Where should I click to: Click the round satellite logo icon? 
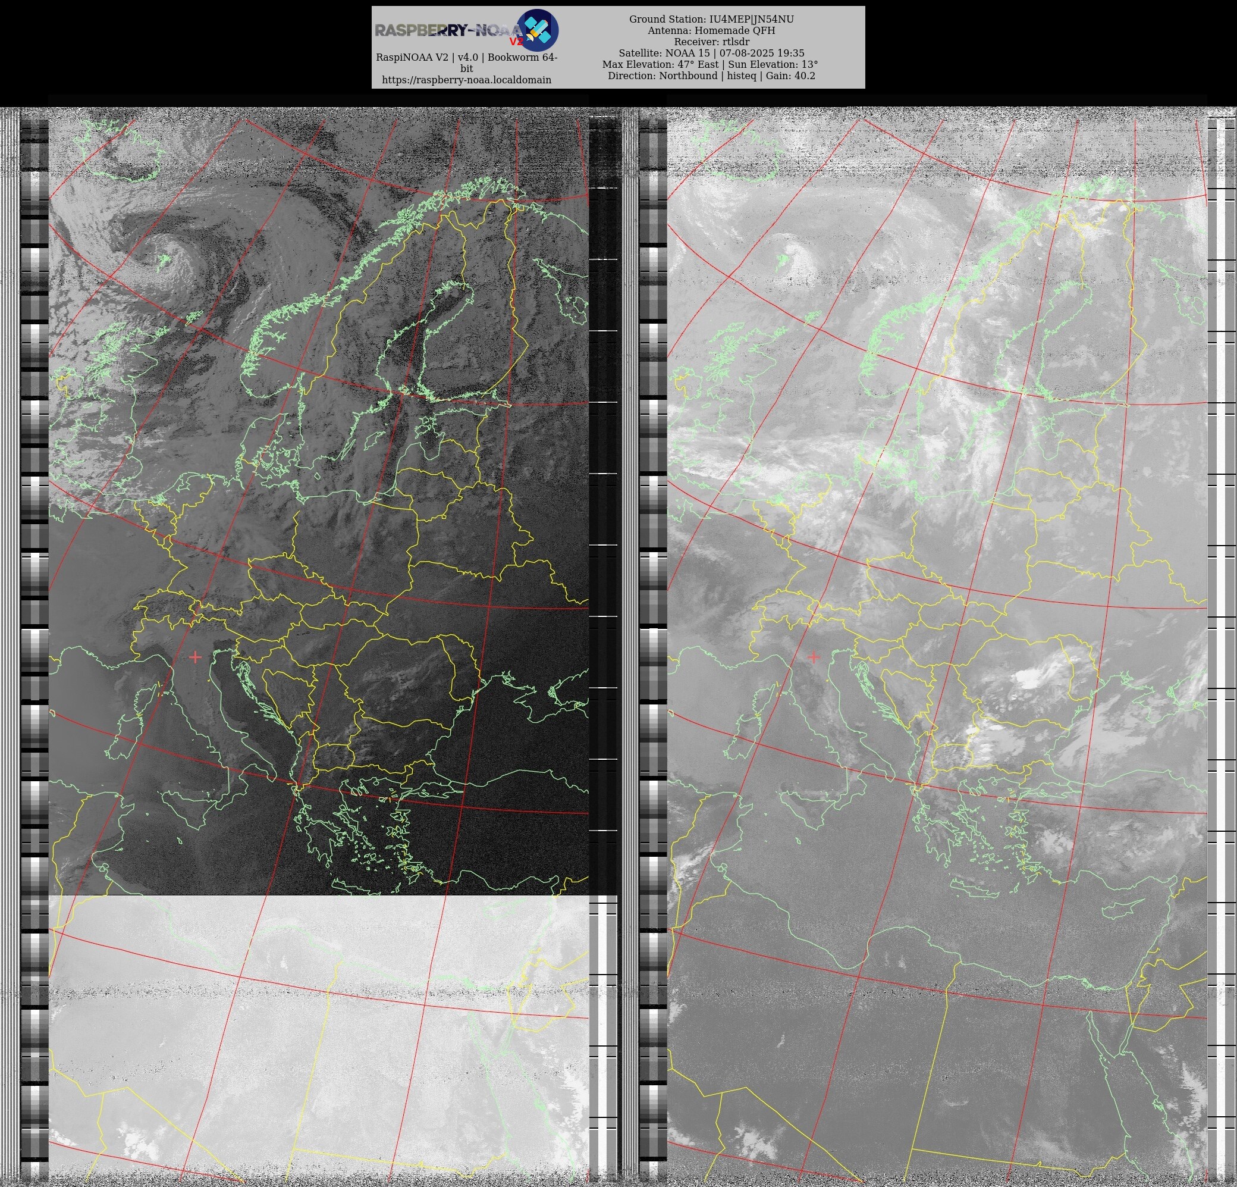[537, 30]
